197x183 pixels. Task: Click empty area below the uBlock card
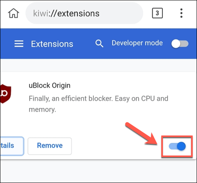[x=98, y=171]
